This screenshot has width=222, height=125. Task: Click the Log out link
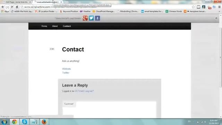click(x=89, y=91)
